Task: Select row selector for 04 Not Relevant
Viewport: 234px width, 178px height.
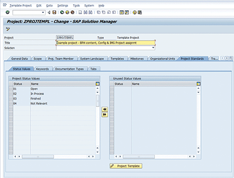Action: coord(11,103)
